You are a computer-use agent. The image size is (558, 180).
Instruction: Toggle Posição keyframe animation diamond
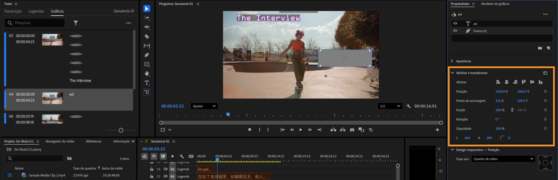545,91
